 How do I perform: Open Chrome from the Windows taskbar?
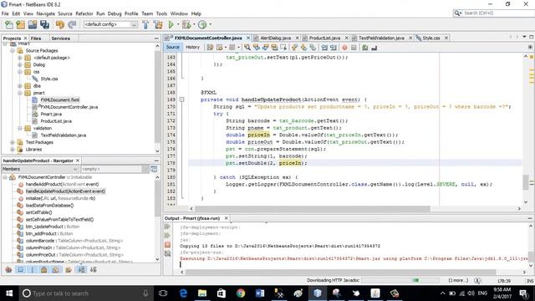pyautogui.click(x=241, y=293)
